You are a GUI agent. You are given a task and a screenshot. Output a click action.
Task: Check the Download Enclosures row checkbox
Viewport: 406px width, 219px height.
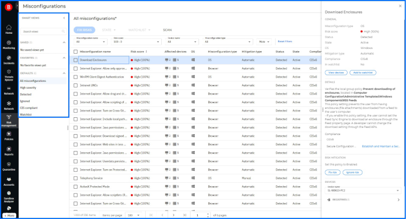coord(75,60)
